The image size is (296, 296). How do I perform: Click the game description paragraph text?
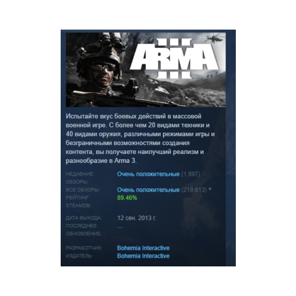click(140, 138)
